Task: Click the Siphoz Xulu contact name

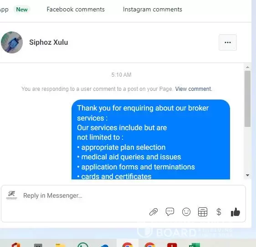Action: (48, 42)
